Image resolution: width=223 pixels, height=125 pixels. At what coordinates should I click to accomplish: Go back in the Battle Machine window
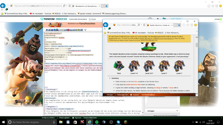click(x=106, y=25)
